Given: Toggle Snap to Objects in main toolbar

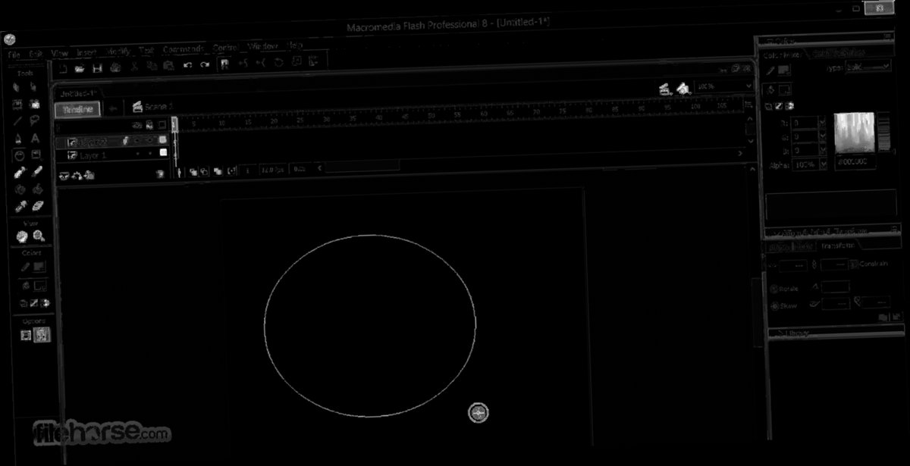Looking at the screenshot, I should (x=225, y=64).
